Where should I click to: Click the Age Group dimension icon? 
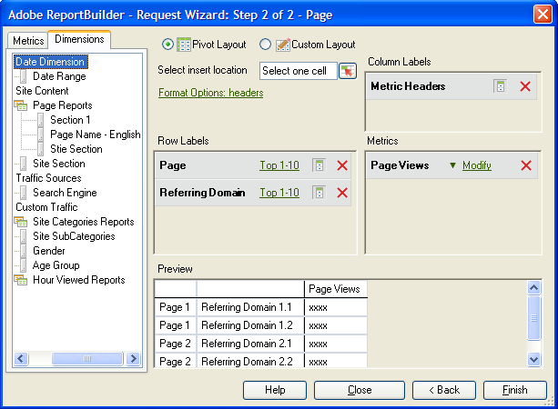point(24,265)
